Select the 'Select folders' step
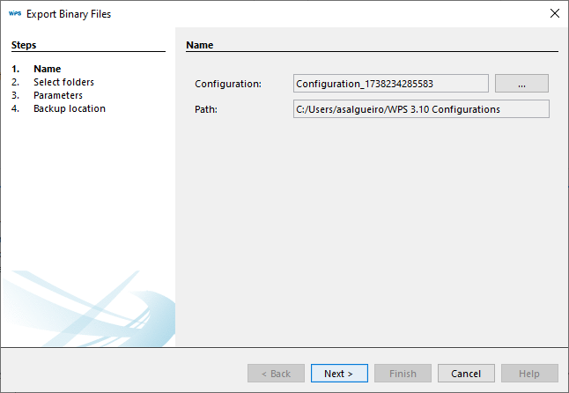 click(x=63, y=82)
